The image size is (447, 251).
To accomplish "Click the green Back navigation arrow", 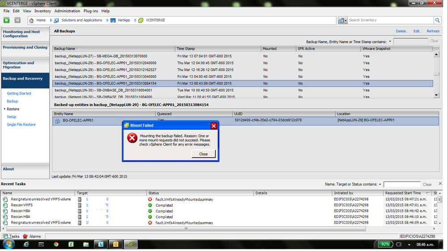I will 7,20.
